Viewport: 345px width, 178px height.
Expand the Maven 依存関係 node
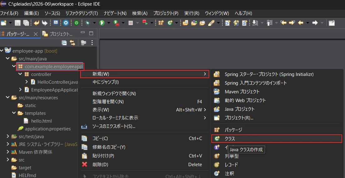8,152
